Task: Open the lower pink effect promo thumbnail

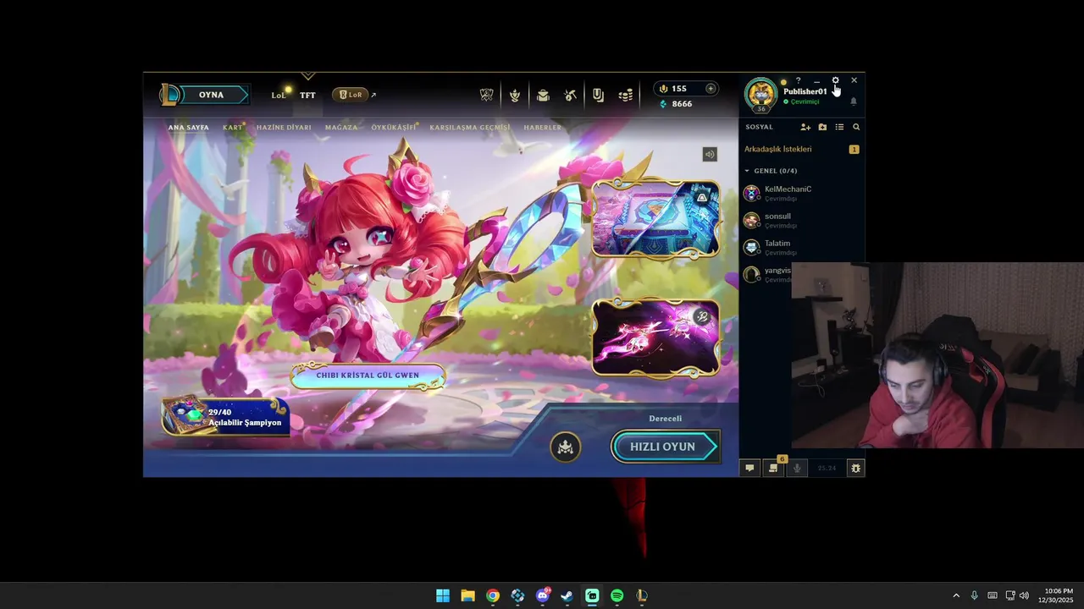Action: (x=655, y=337)
